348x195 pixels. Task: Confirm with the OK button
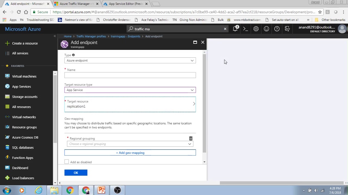tap(76, 173)
